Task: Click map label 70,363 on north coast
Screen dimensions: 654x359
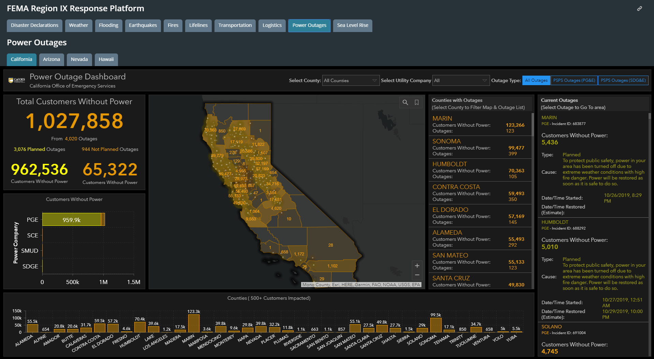Action: coord(210,130)
